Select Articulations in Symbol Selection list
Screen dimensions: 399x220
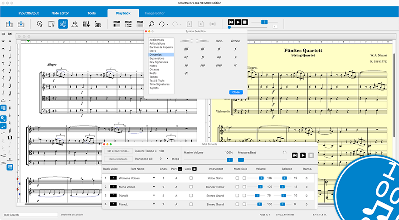[x=161, y=44]
